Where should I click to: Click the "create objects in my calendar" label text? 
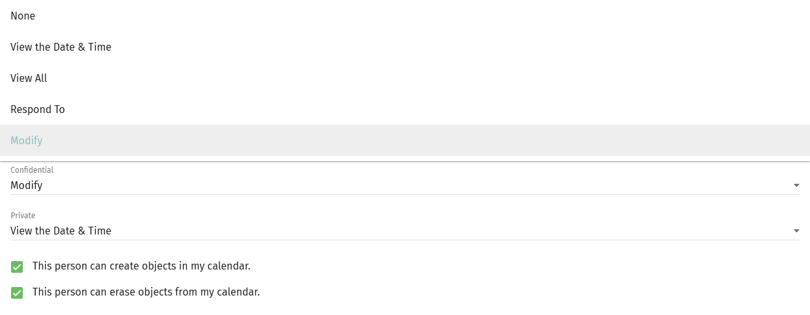tap(141, 266)
